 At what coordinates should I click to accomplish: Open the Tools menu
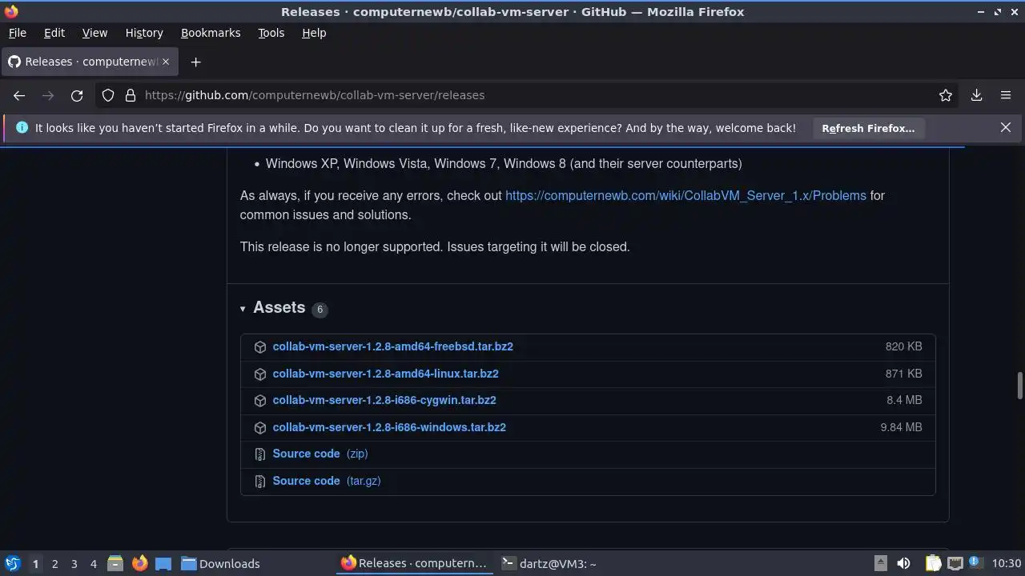[271, 33]
